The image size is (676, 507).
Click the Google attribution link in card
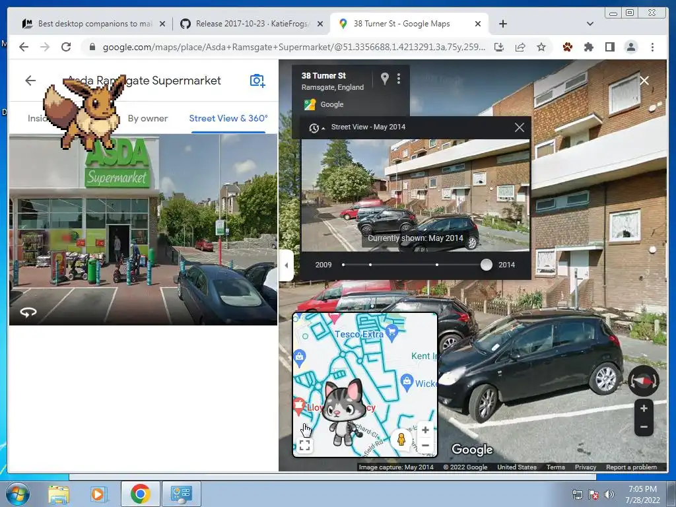click(332, 104)
